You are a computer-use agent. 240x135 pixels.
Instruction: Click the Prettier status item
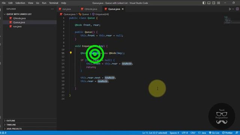tap(227, 133)
